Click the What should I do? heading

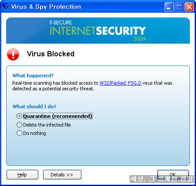(x=34, y=107)
